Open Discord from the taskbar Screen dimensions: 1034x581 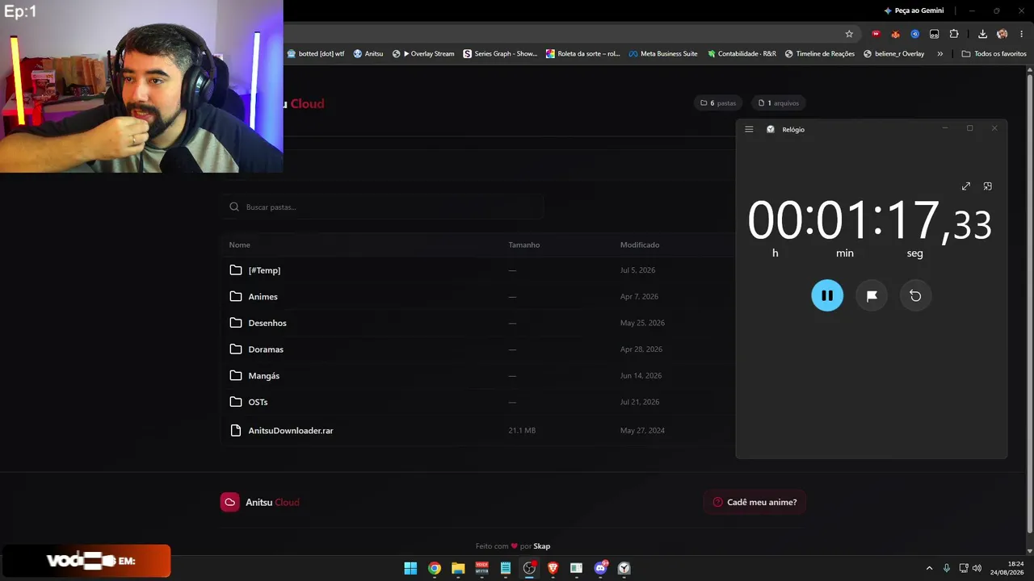click(x=600, y=568)
